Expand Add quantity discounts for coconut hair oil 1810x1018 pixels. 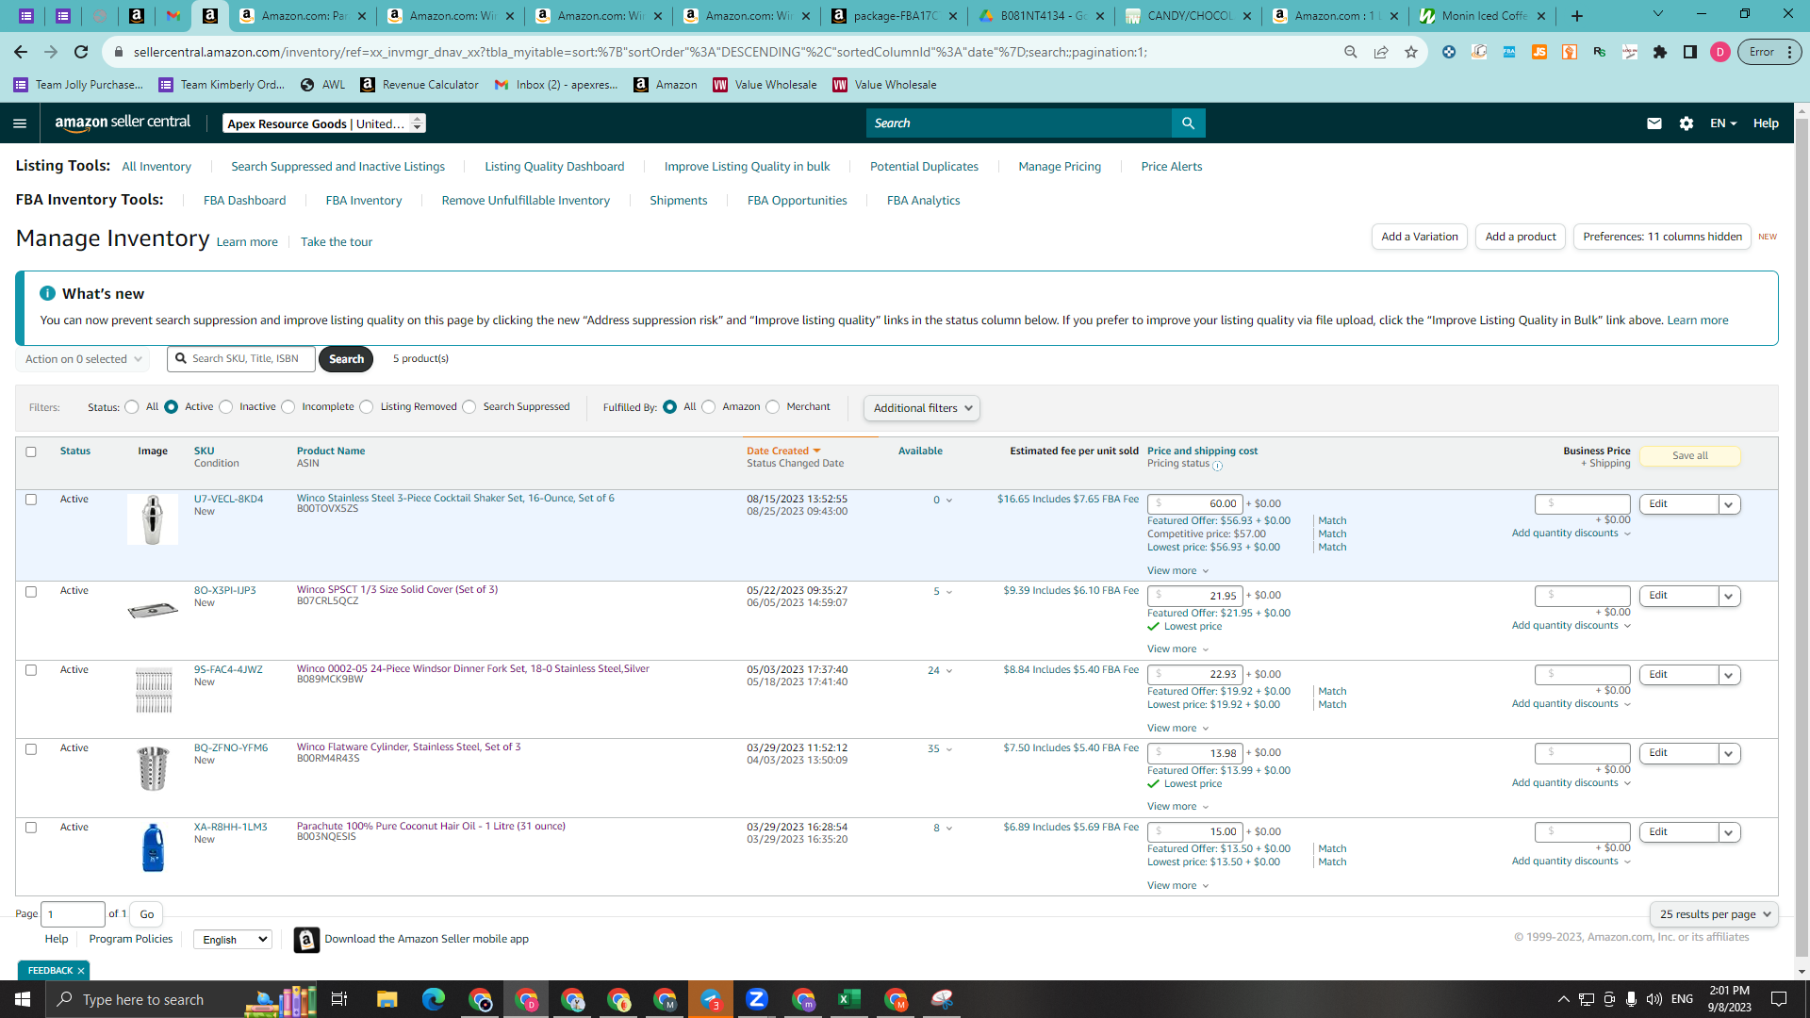click(1571, 862)
